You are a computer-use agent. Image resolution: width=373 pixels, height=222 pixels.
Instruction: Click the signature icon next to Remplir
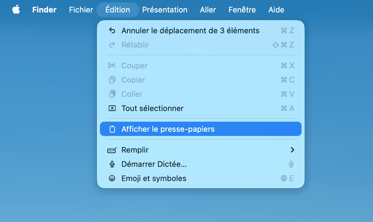click(112, 150)
